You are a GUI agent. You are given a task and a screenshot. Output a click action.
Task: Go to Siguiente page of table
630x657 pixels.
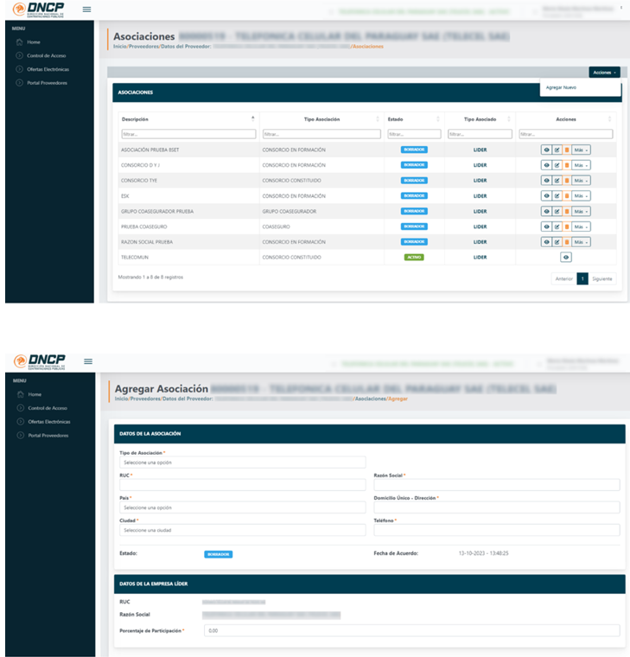602,278
